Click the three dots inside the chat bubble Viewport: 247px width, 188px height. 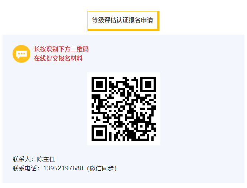click(x=21, y=54)
